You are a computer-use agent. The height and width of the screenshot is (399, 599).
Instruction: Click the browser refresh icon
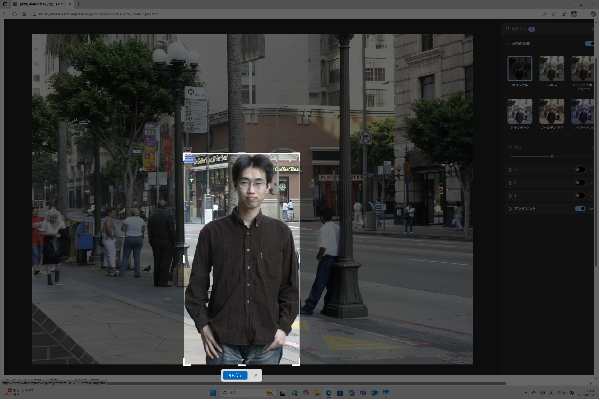point(15,14)
